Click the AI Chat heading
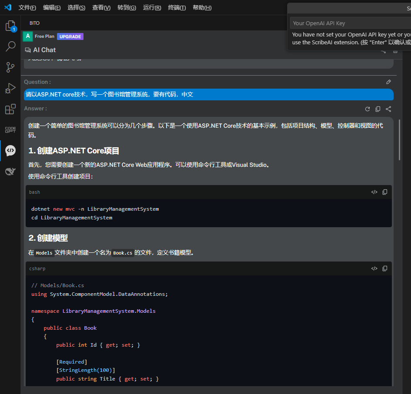The image size is (411, 394). click(x=44, y=50)
